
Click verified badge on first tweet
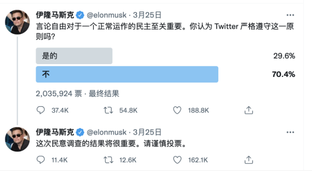click(80, 16)
